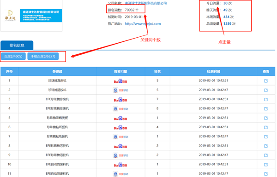277x177 pixels.
Task: Select the EPE keyword cell in row 8
Action: click(57, 146)
